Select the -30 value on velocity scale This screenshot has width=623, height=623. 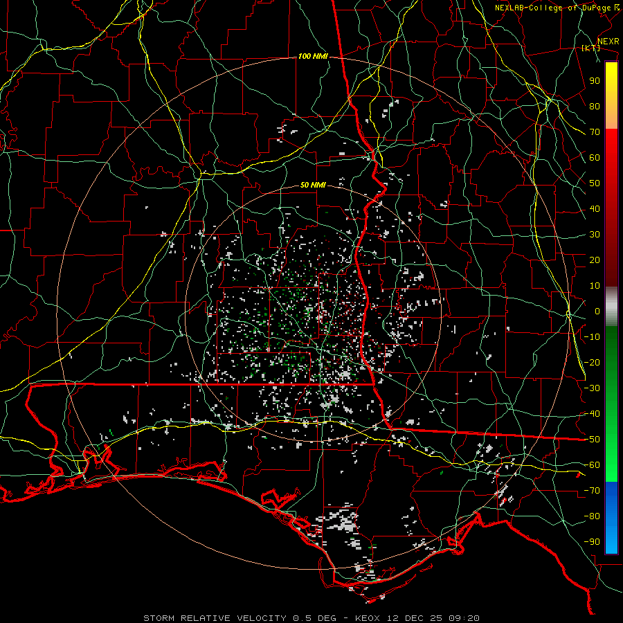coord(592,388)
